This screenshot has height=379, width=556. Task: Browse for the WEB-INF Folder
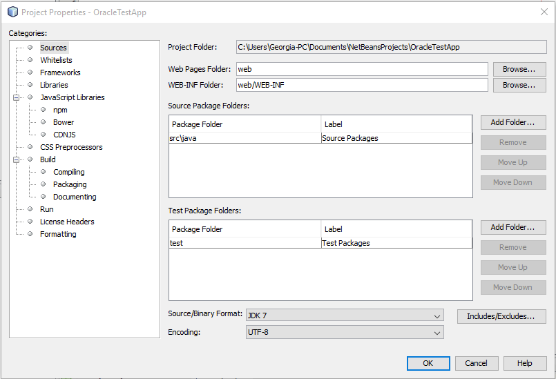pos(519,85)
